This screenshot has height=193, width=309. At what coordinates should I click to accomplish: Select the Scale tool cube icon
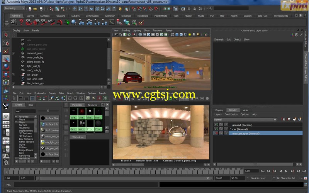pyautogui.click(x=6, y=74)
